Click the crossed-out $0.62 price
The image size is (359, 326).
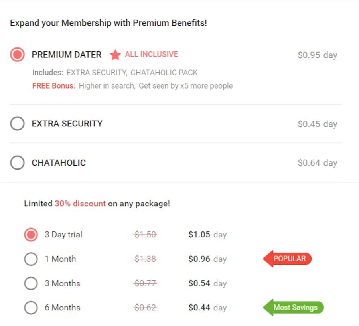coord(145,308)
